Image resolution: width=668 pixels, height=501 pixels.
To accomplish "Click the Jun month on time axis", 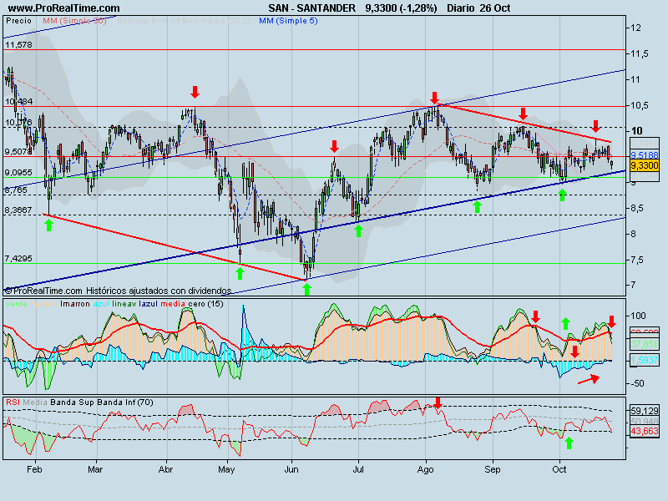I will pyautogui.click(x=291, y=469).
